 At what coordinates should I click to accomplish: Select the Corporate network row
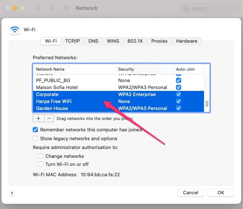click(x=119, y=94)
